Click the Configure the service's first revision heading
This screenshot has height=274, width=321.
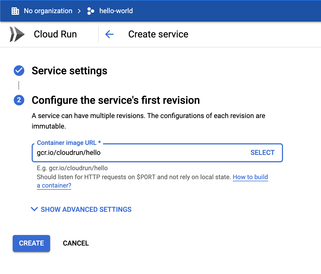[x=116, y=100]
